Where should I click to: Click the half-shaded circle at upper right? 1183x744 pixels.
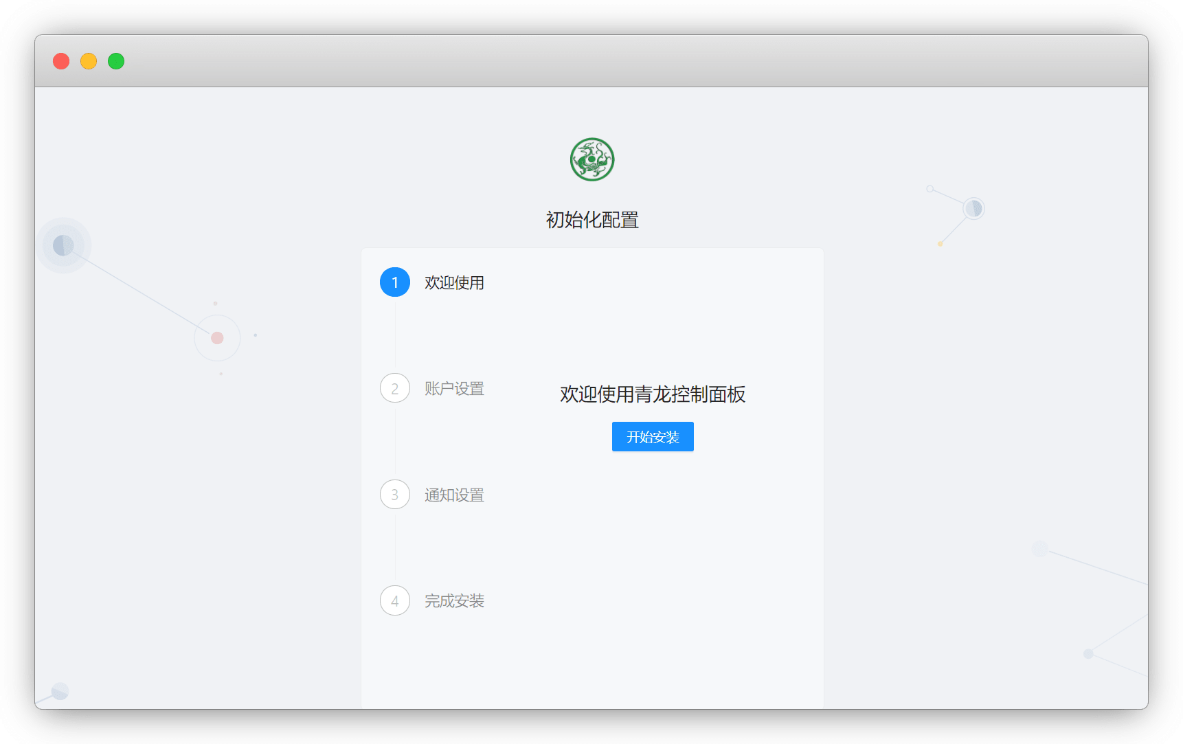coord(973,208)
